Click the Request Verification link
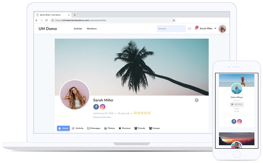The height and width of the screenshot is (163, 263). (x=102, y=117)
